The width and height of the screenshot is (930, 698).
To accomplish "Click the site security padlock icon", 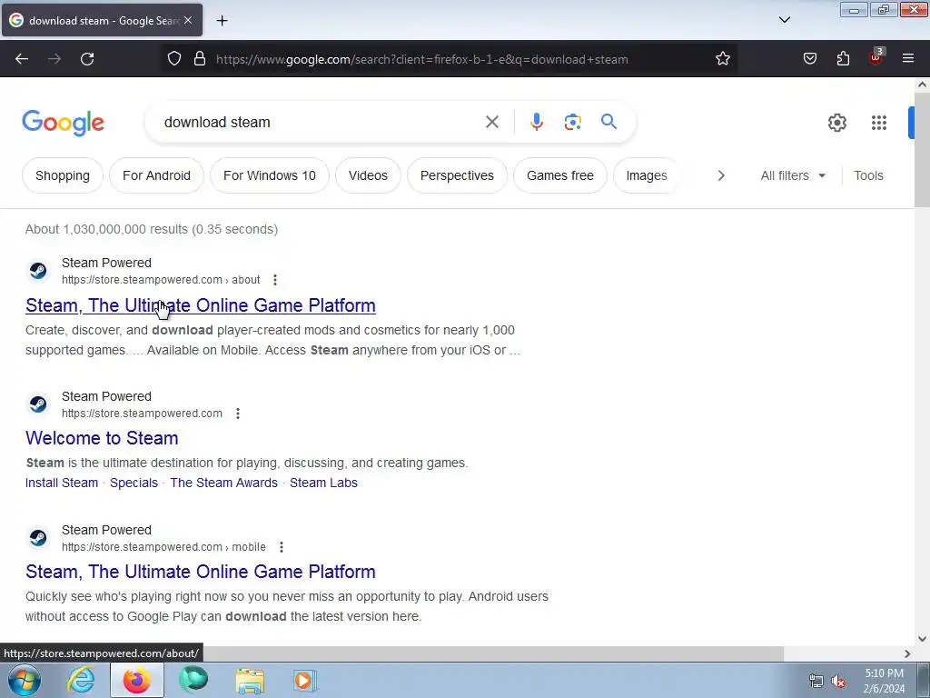I will 200,59.
